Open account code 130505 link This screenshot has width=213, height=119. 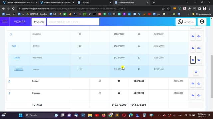coord(17,58)
